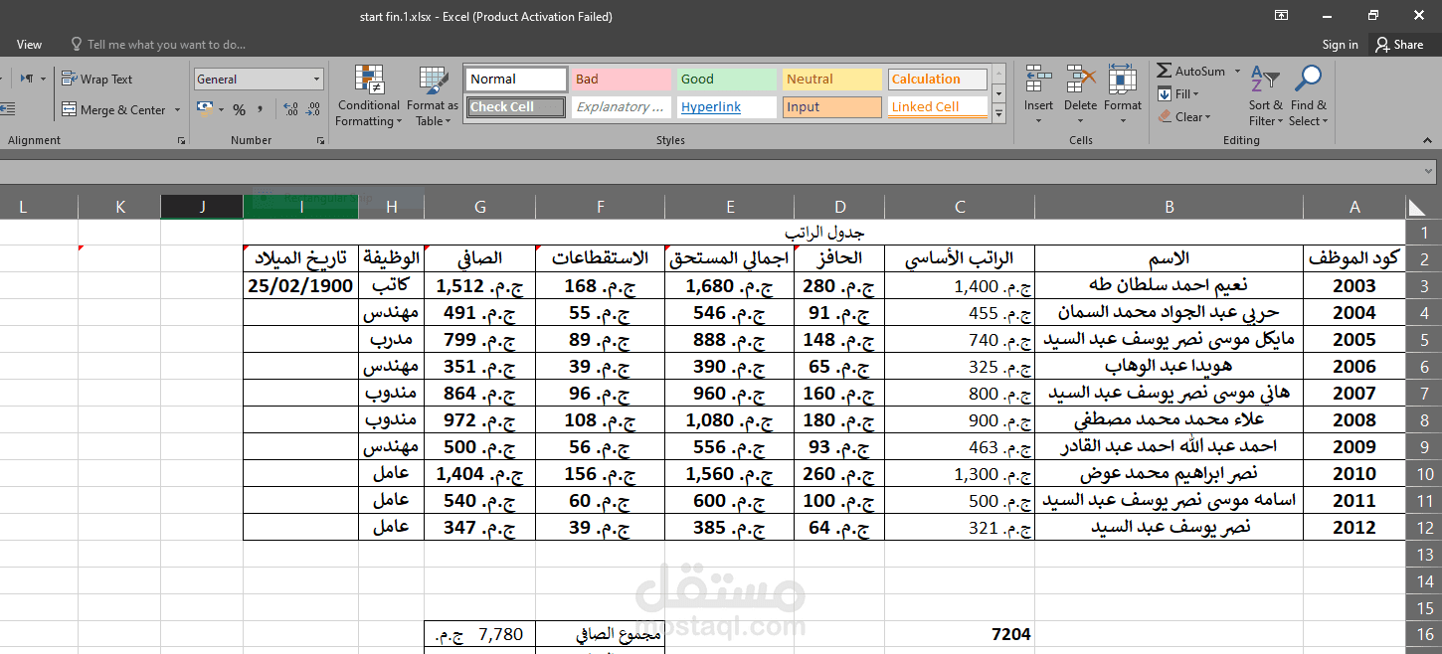This screenshot has height=654, width=1442.
Task: Apply the Check Cell style
Action: click(516, 107)
